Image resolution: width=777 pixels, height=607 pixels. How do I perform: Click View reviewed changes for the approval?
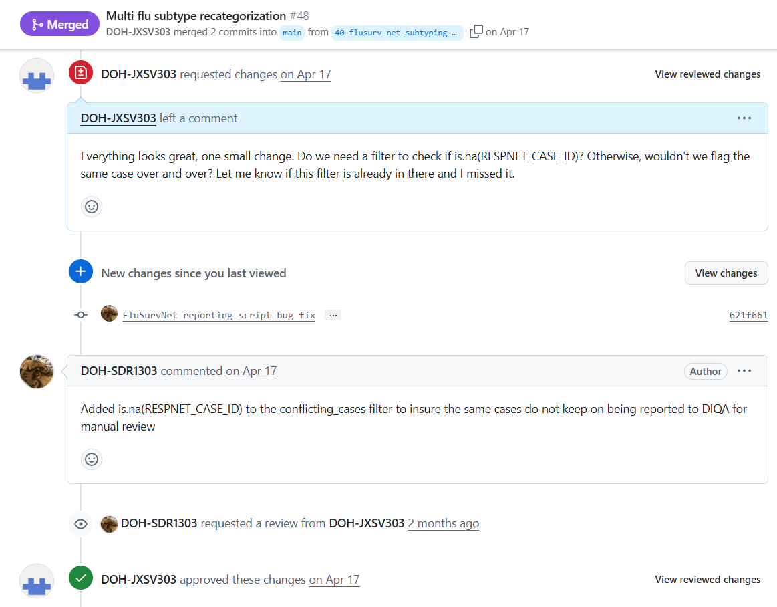[708, 579]
